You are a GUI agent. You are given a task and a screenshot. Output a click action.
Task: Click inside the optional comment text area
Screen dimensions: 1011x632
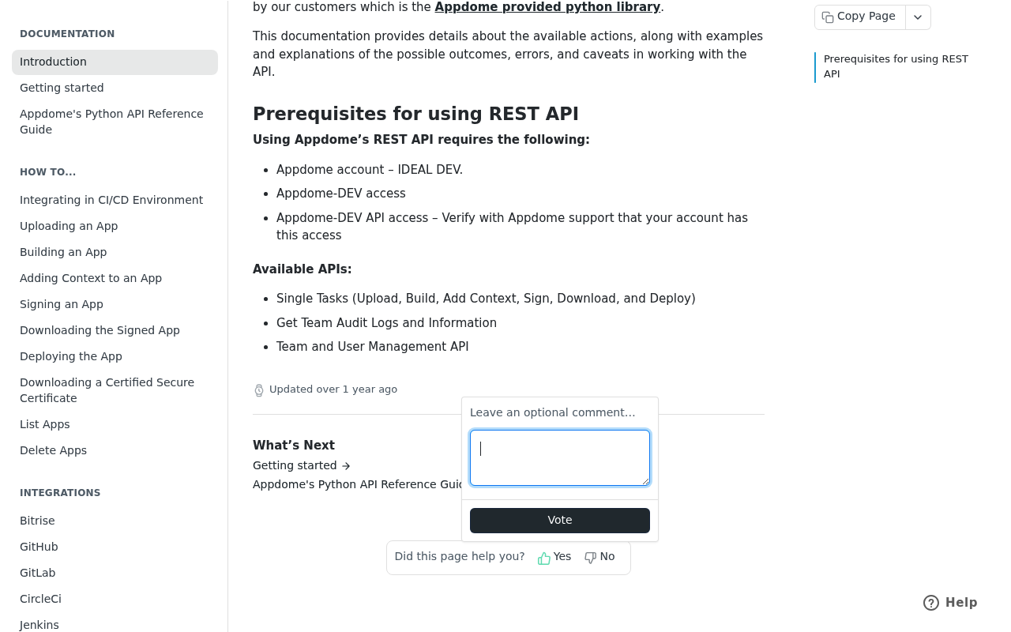click(560, 457)
